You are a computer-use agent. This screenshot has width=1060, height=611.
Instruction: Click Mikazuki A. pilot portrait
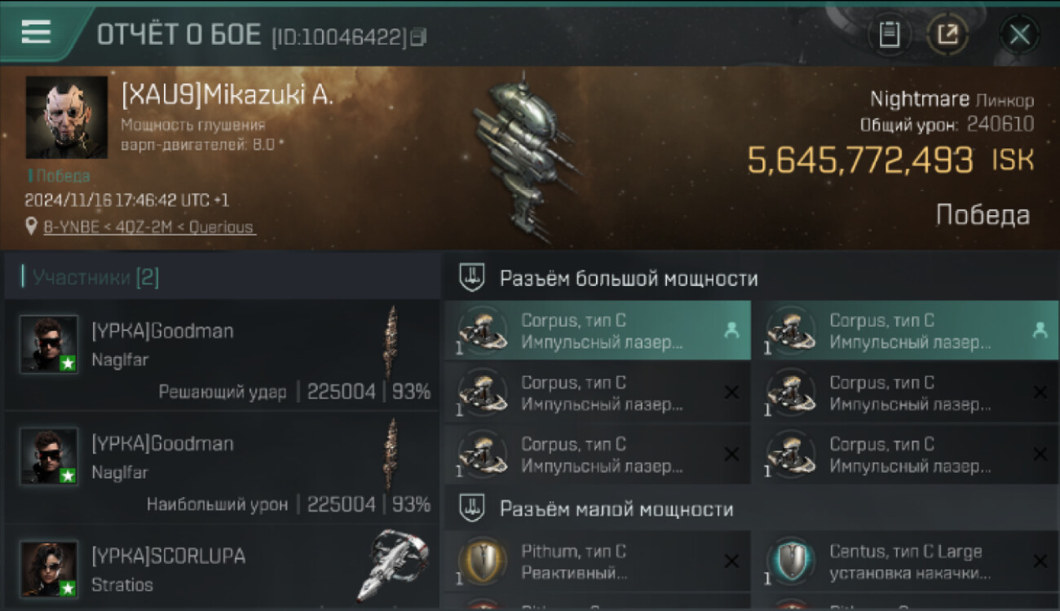point(67,117)
